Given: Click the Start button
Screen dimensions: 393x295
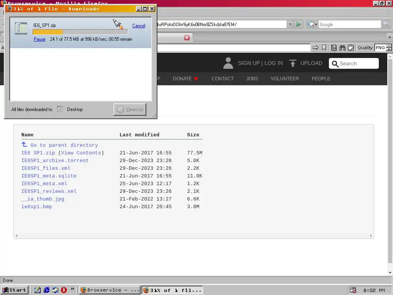Looking at the screenshot, I should coord(15,290).
